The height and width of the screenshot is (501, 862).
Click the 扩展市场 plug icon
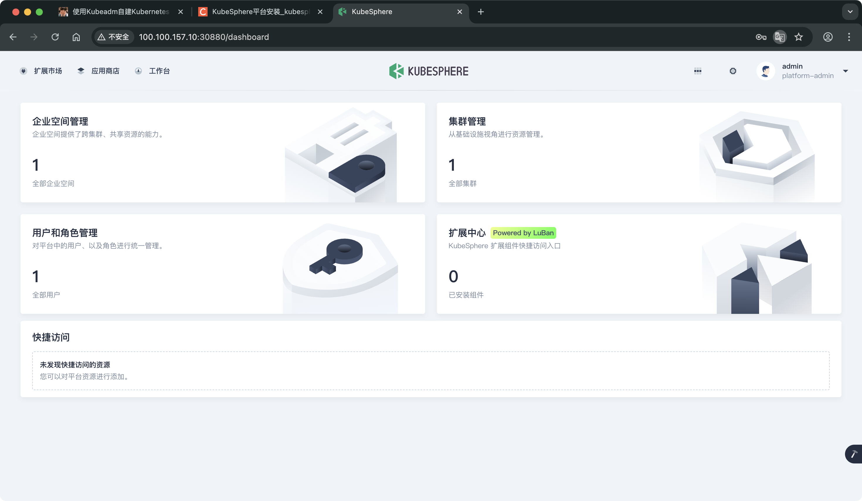click(23, 71)
